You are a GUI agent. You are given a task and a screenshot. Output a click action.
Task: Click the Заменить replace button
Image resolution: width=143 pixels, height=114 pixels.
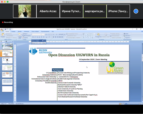(127, 36)
